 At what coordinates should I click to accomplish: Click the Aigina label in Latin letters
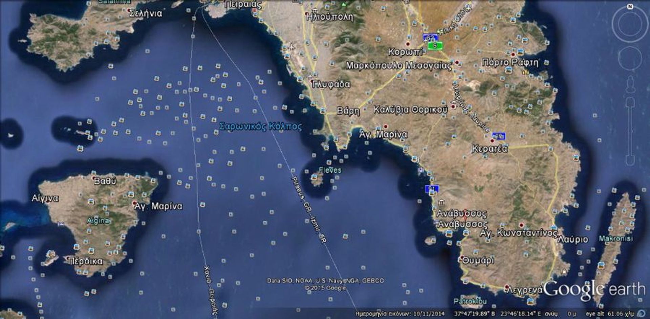98,221
